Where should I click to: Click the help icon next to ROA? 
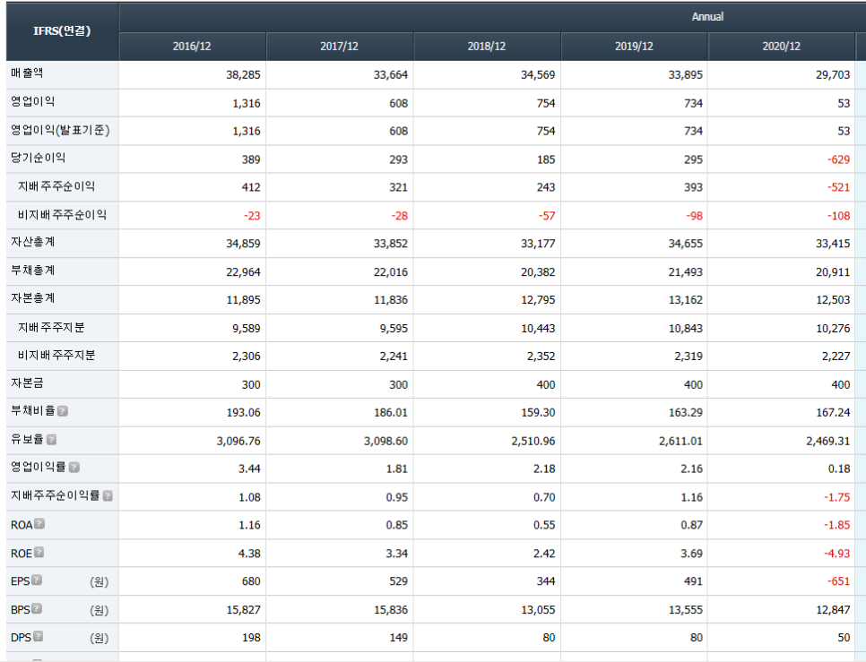coord(39,523)
